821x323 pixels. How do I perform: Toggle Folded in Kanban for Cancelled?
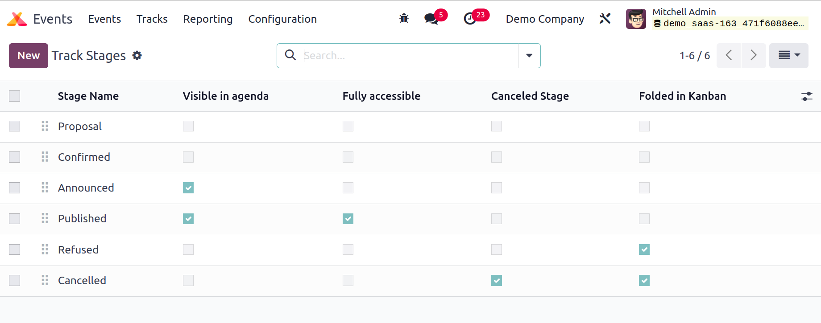pos(644,280)
